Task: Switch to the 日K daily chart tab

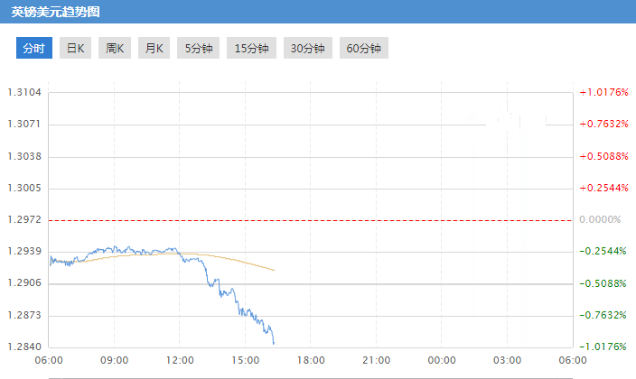Action: (74, 49)
